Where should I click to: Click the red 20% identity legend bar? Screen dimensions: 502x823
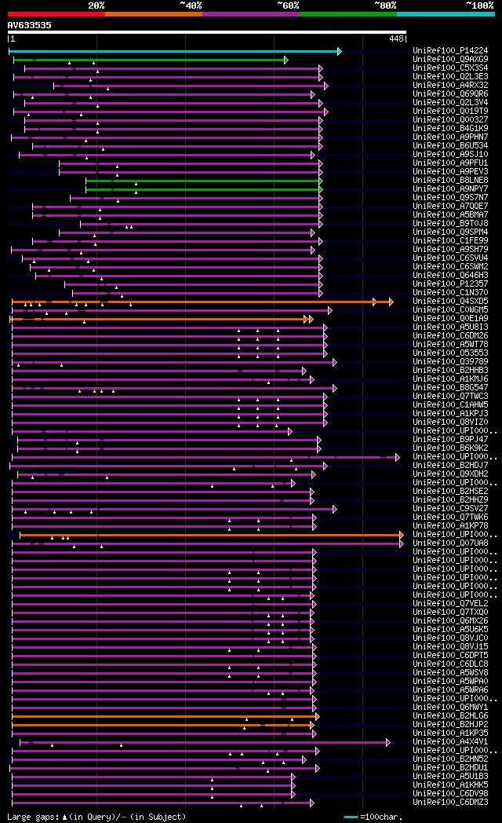[56, 14]
